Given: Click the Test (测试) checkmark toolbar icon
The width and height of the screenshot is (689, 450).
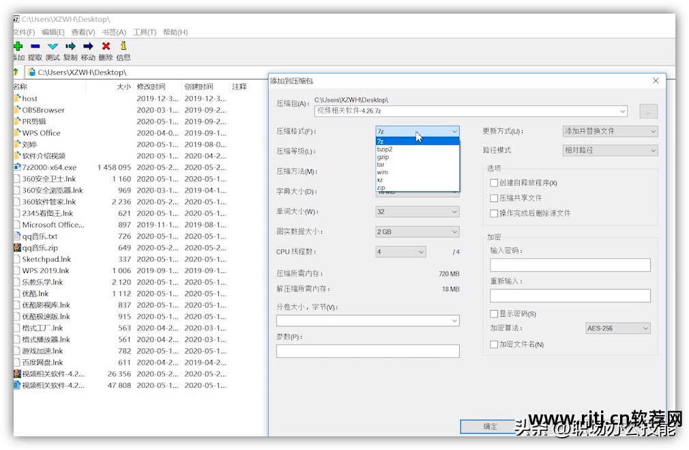Looking at the screenshot, I should click(53, 46).
